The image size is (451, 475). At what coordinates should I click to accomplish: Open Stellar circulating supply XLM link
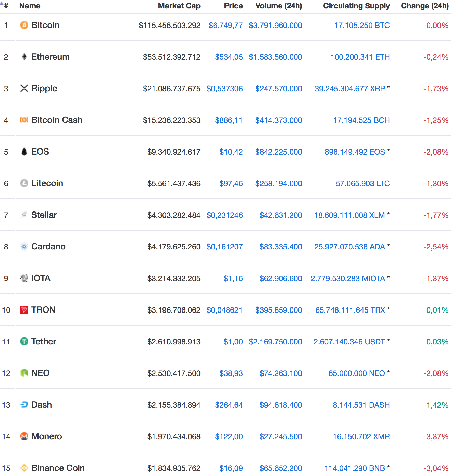click(x=349, y=215)
